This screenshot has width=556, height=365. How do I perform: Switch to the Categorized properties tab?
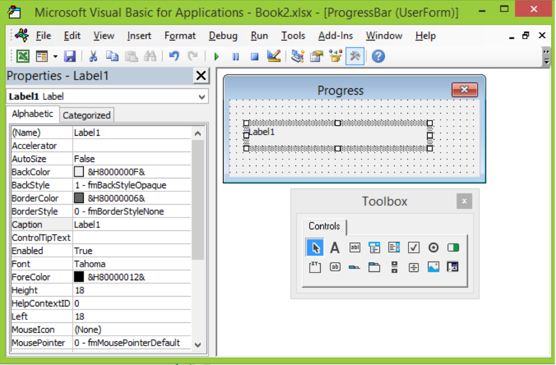tap(87, 115)
